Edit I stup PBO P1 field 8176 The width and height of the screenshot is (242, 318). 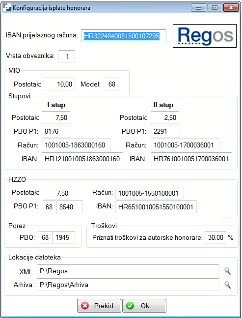pos(56,131)
